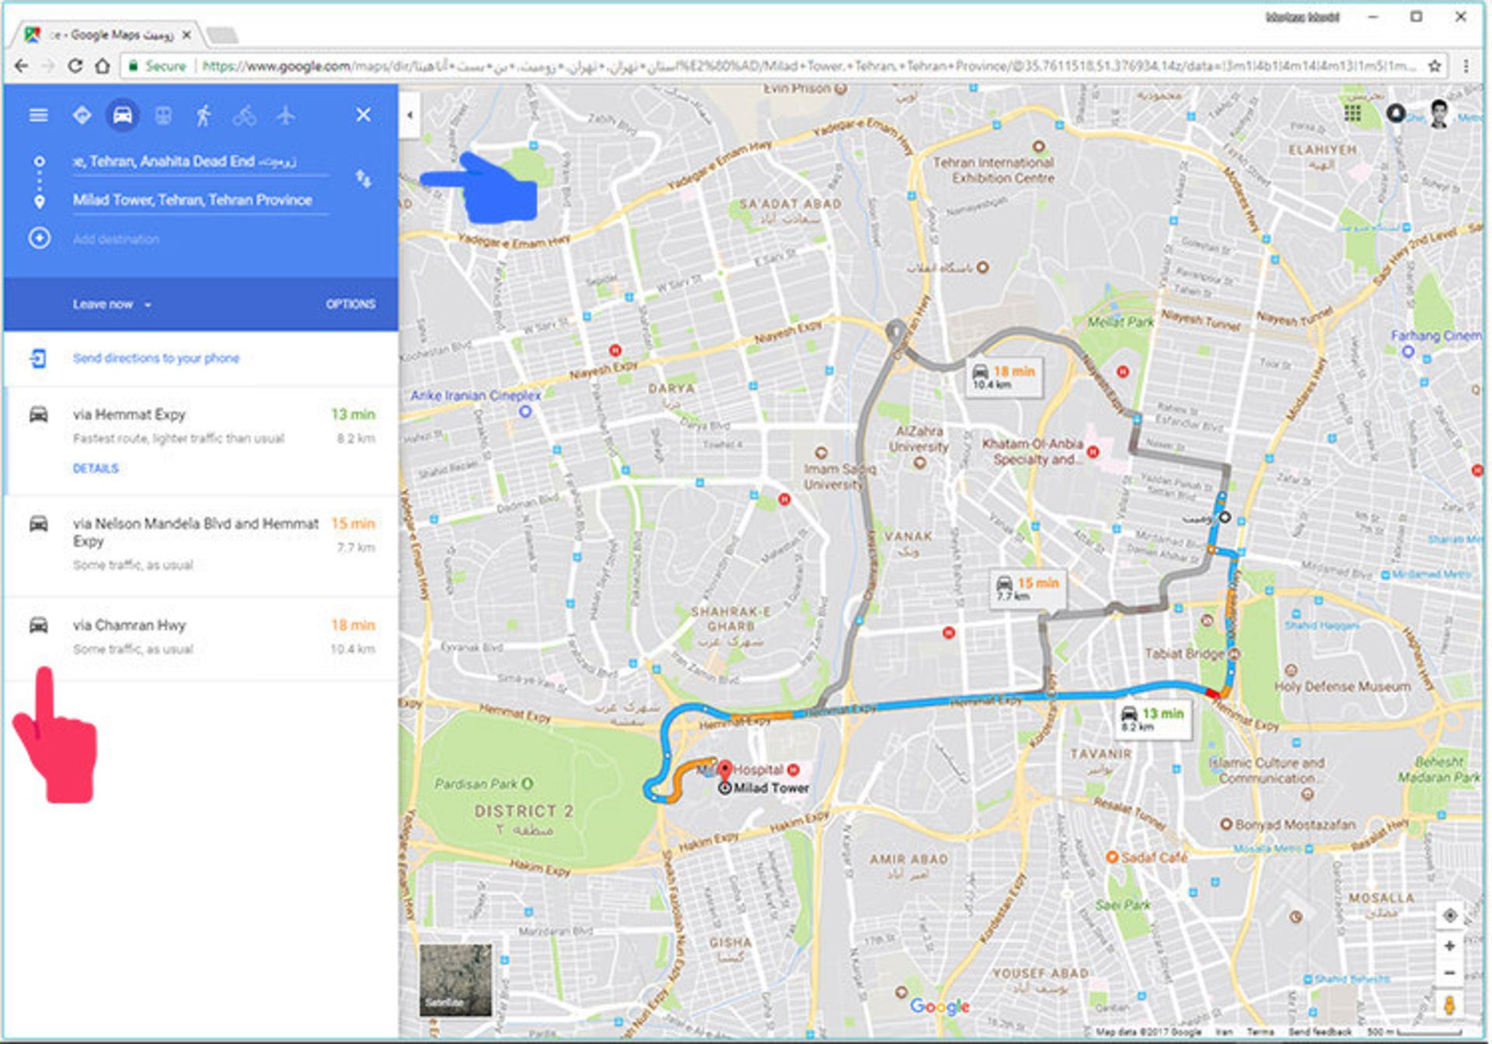The width and height of the screenshot is (1492, 1044).
Task: Select route via Nelson Mandela Blvd
Action: click(200, 546)
